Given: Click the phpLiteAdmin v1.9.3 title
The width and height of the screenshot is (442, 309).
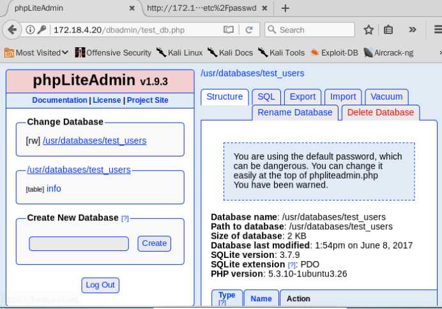Looking at the screenshot, I should click(x=100, y=80).
